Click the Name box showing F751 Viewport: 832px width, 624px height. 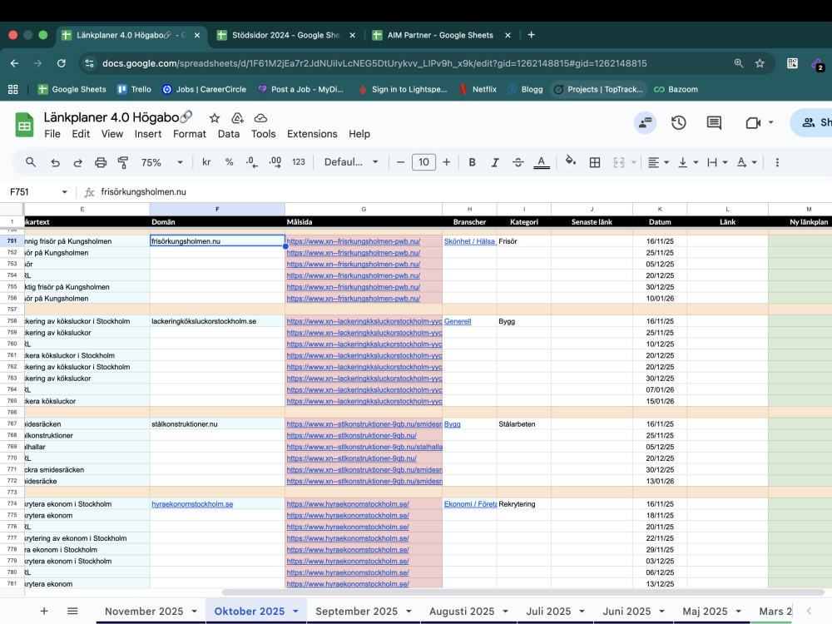(x=38, y=192)
